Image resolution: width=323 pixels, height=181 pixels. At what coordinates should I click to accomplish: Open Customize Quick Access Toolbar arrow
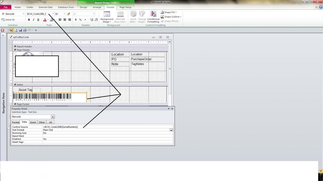pyautogui.click(x=36, y=30)
